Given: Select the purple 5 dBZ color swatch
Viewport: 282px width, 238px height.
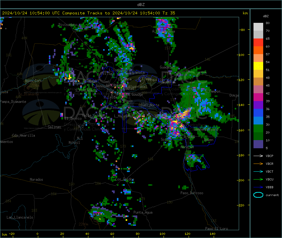Looking at the screenshot, I should tap(258, 144).
